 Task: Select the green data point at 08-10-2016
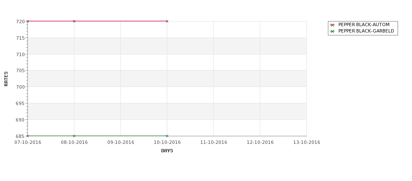pyautogui.click(x=74, y=136)
